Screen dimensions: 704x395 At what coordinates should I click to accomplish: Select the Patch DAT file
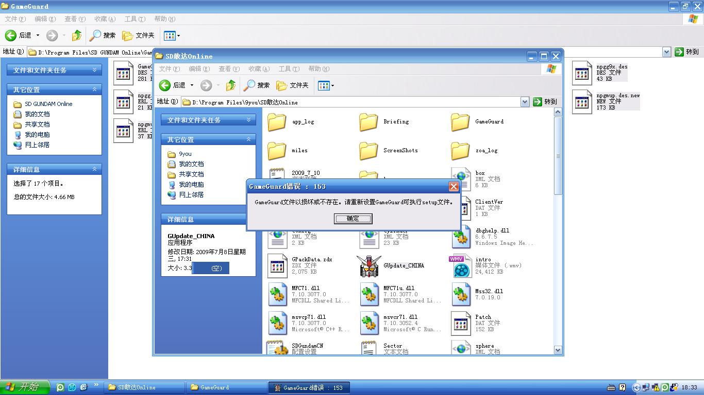[460, 324]
